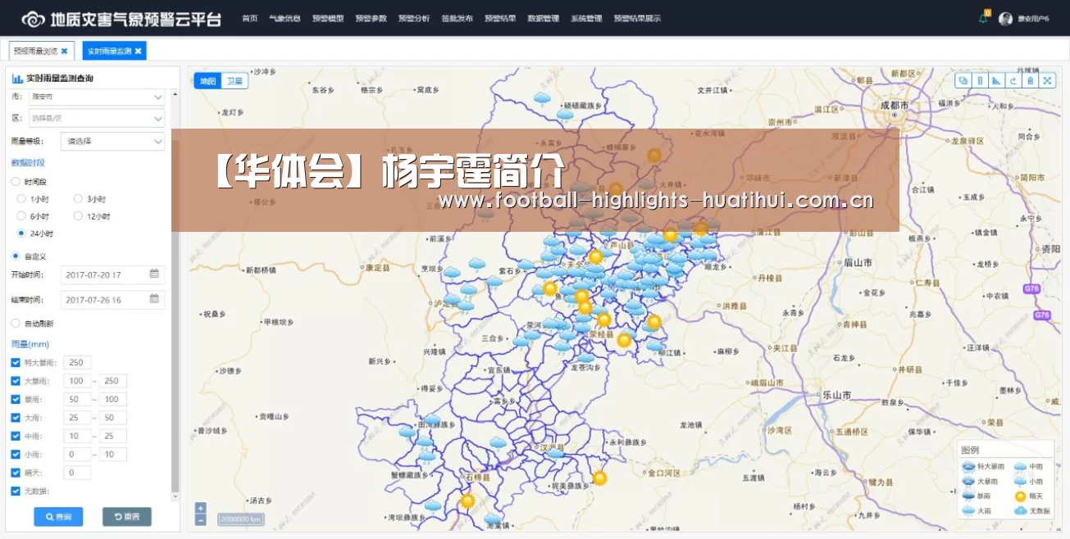The image size is (1070, 539).
Task: Open the 预警结果展示 menu
Action: pyautogui.click(x=637, y=19)
